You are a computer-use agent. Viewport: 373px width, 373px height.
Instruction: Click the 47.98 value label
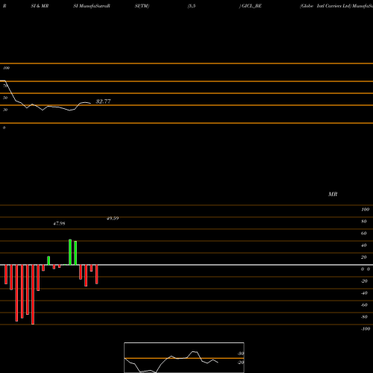pos(59,224)
